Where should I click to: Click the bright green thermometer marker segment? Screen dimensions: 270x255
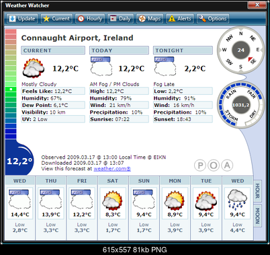click(11, 89)
